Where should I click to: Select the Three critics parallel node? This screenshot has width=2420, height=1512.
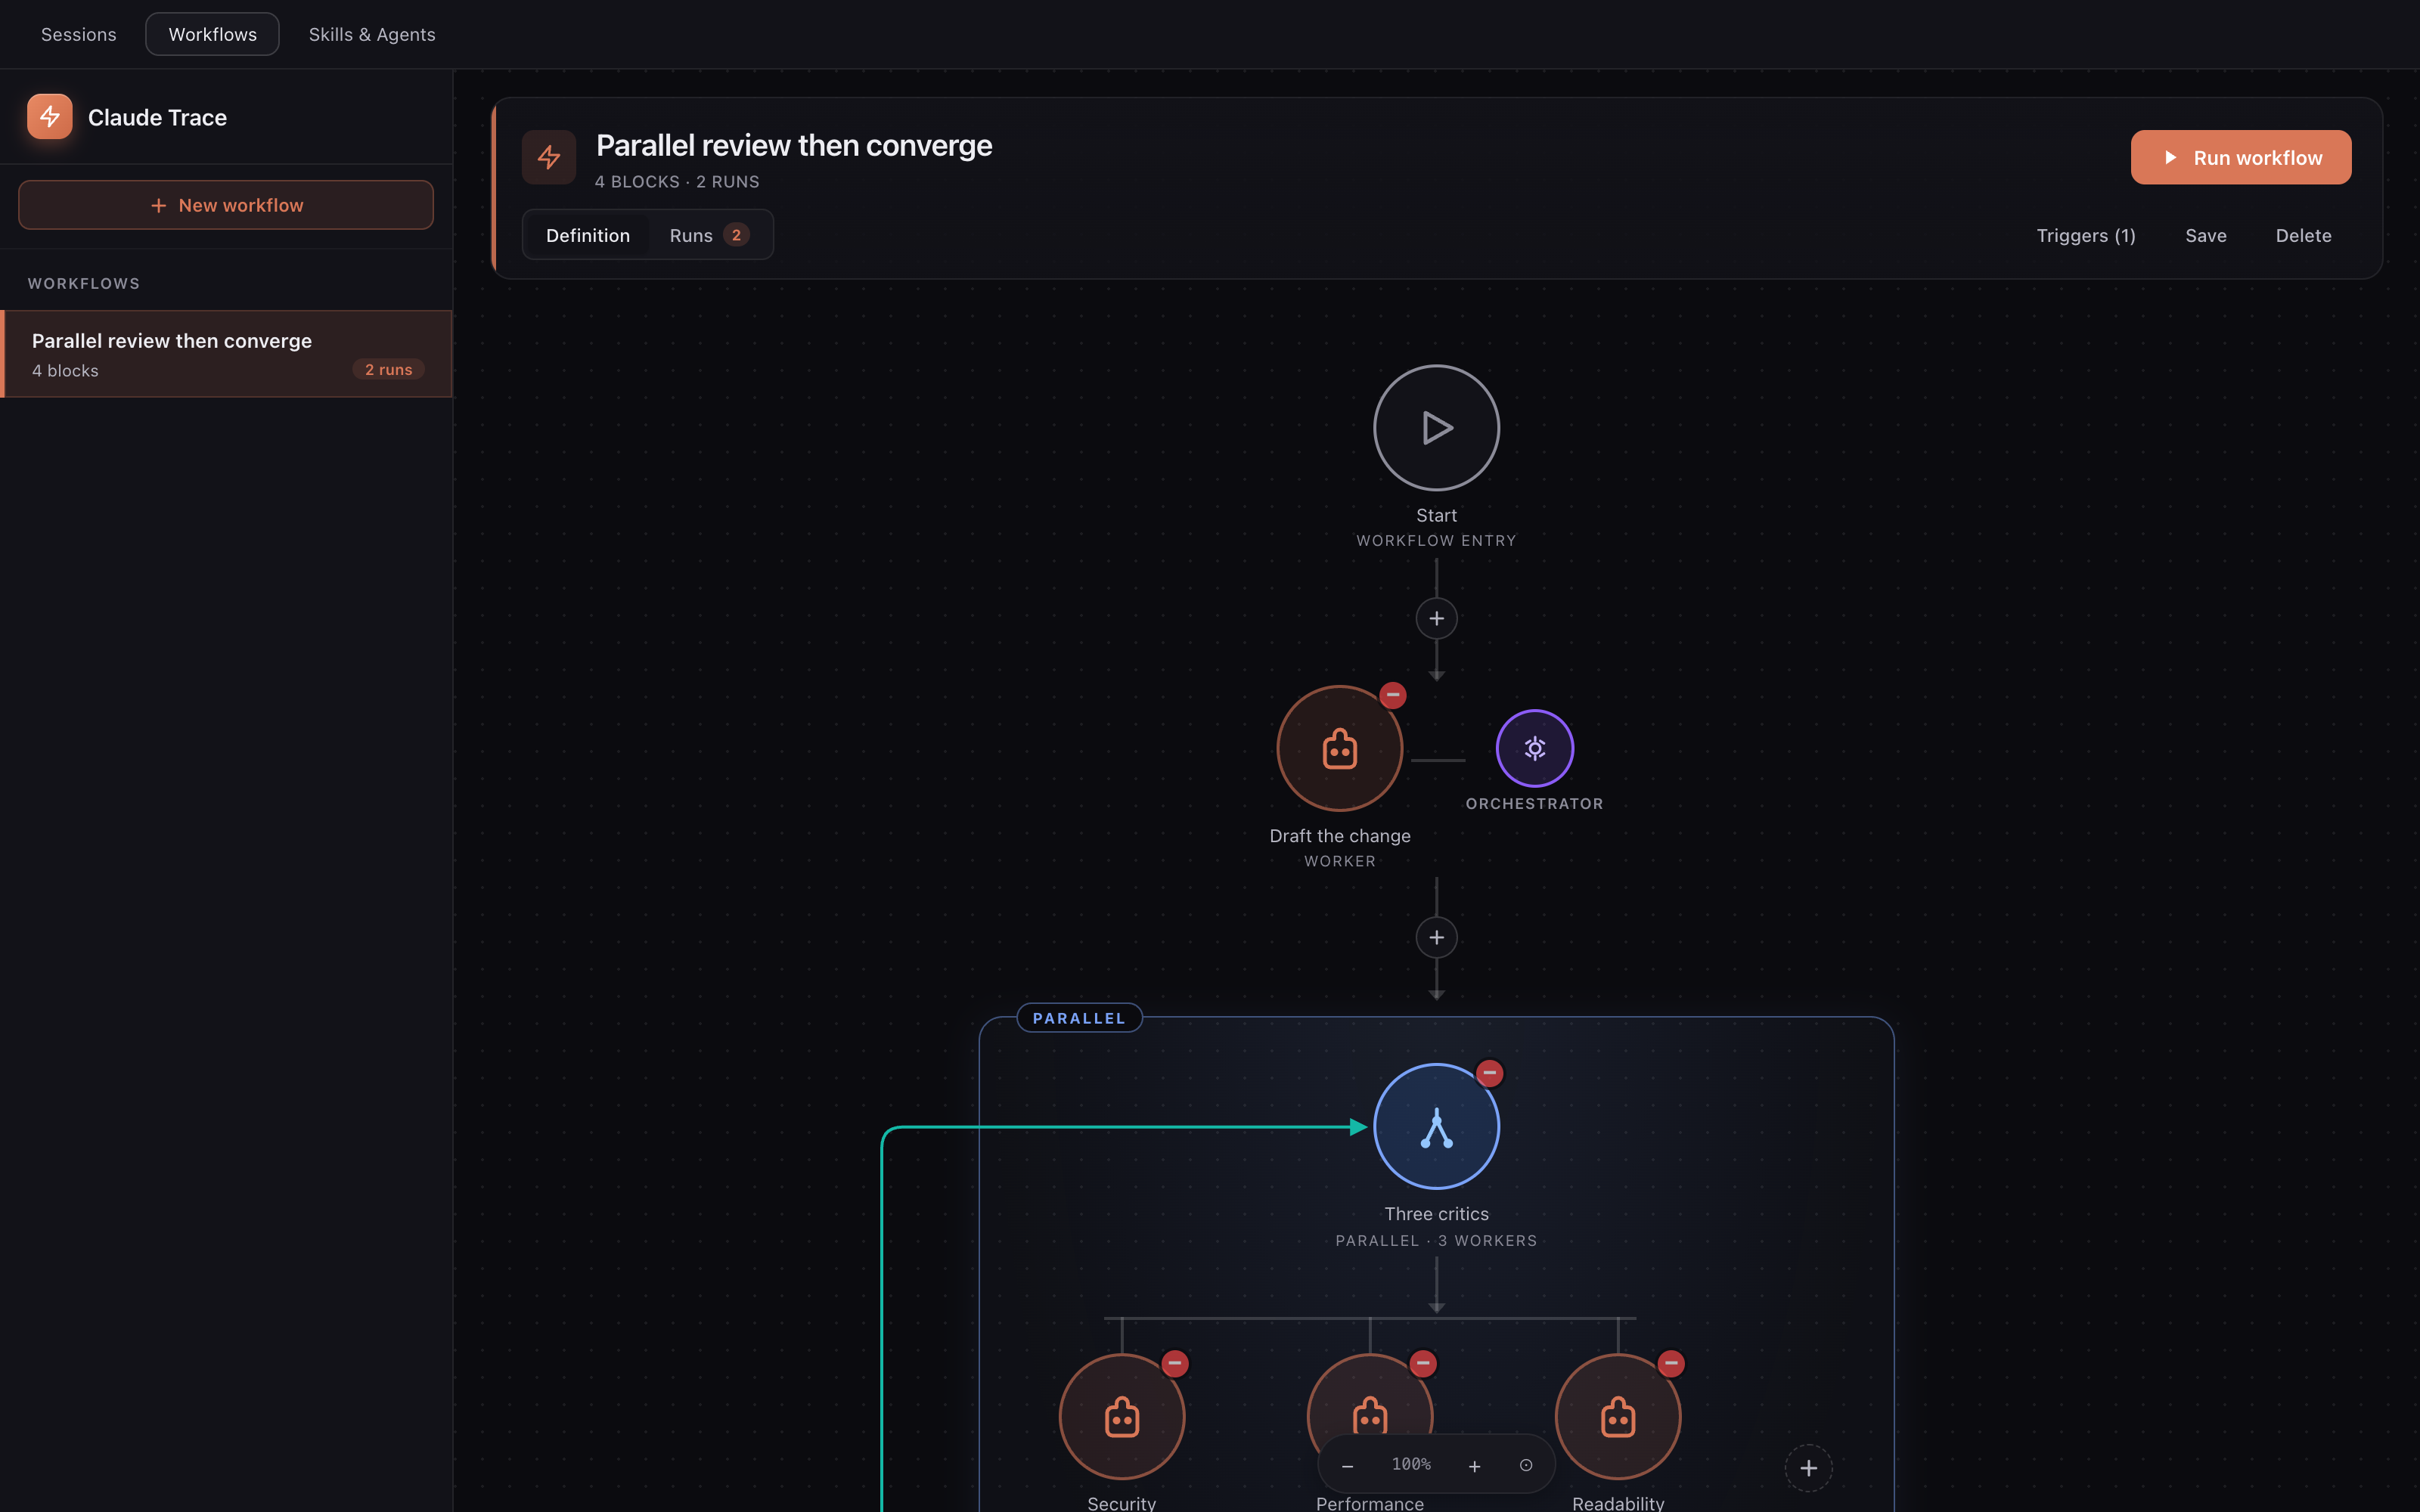click(1436, 1126)
